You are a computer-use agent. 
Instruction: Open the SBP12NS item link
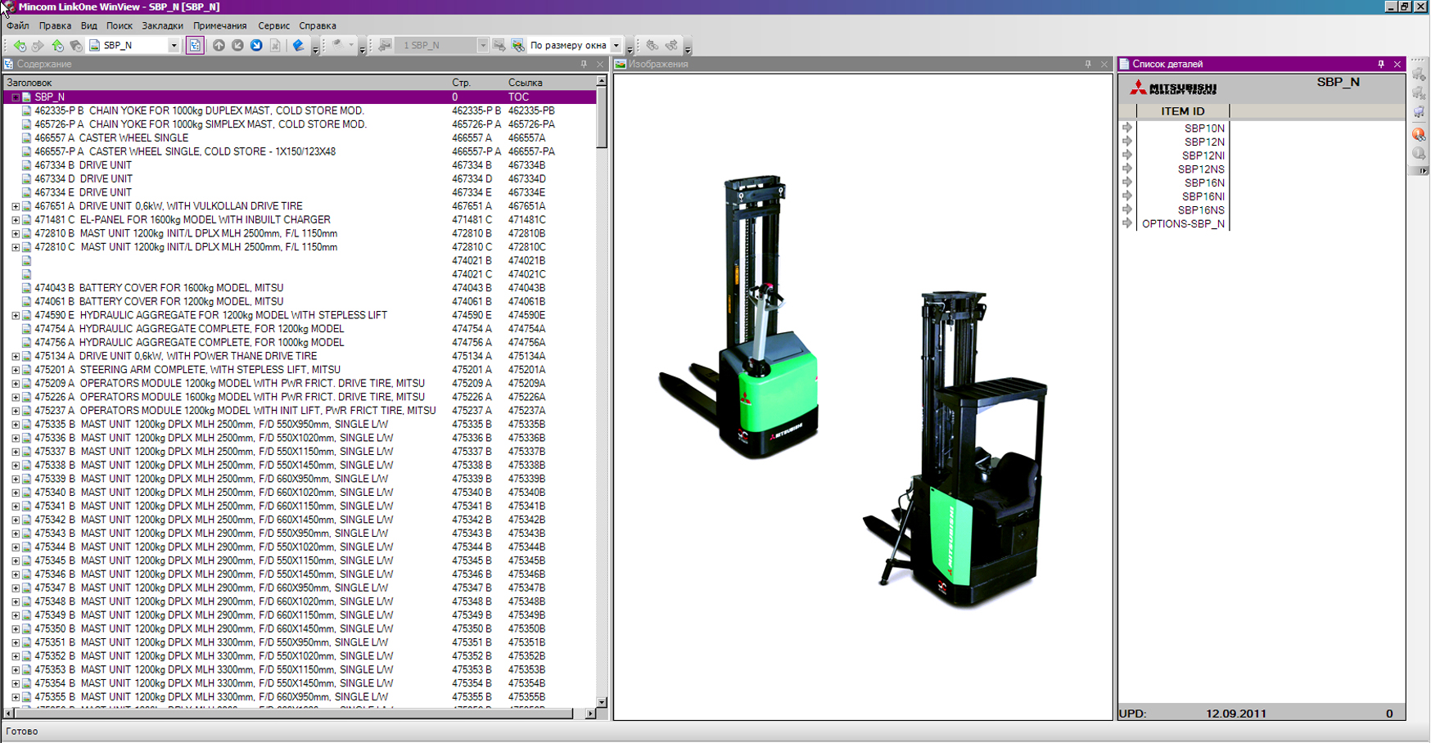(x=1200, y=169)
